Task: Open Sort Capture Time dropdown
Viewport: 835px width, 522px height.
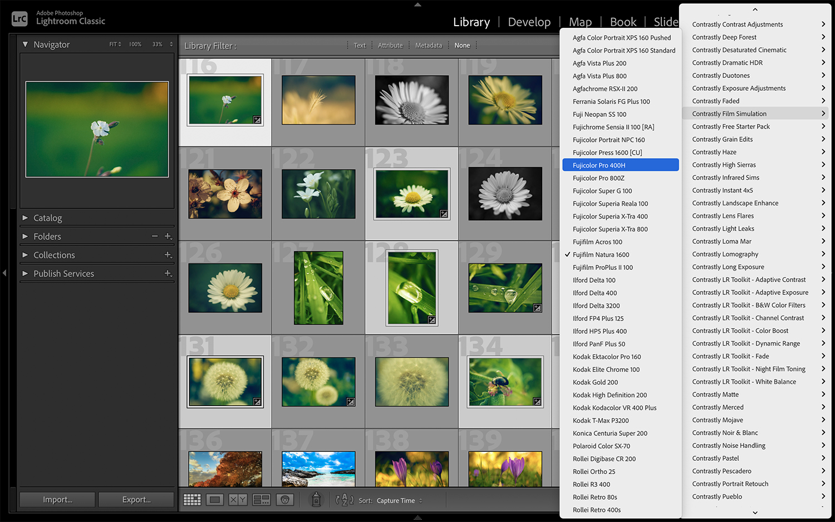Action: pos(399,500)
